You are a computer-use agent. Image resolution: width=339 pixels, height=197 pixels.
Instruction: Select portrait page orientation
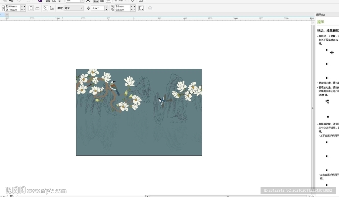31,8
